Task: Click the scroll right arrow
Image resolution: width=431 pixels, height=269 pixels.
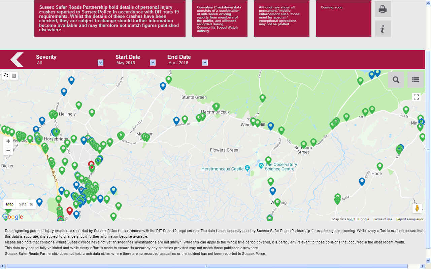Action: [423, 266]
